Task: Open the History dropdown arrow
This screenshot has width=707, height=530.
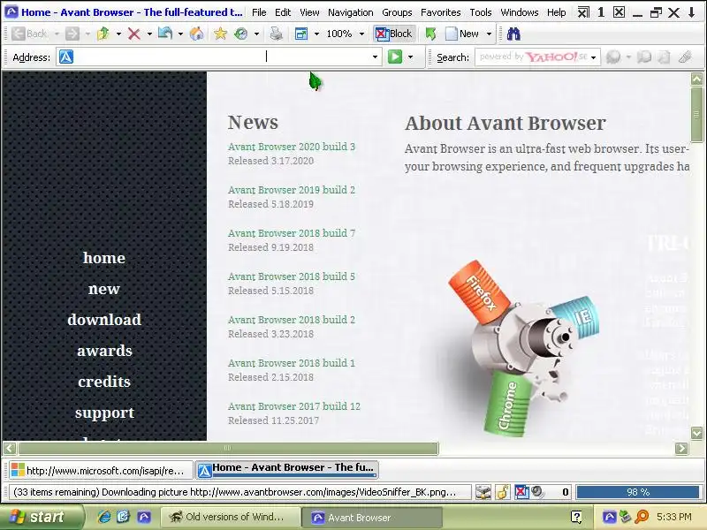Action: point(256,34)
